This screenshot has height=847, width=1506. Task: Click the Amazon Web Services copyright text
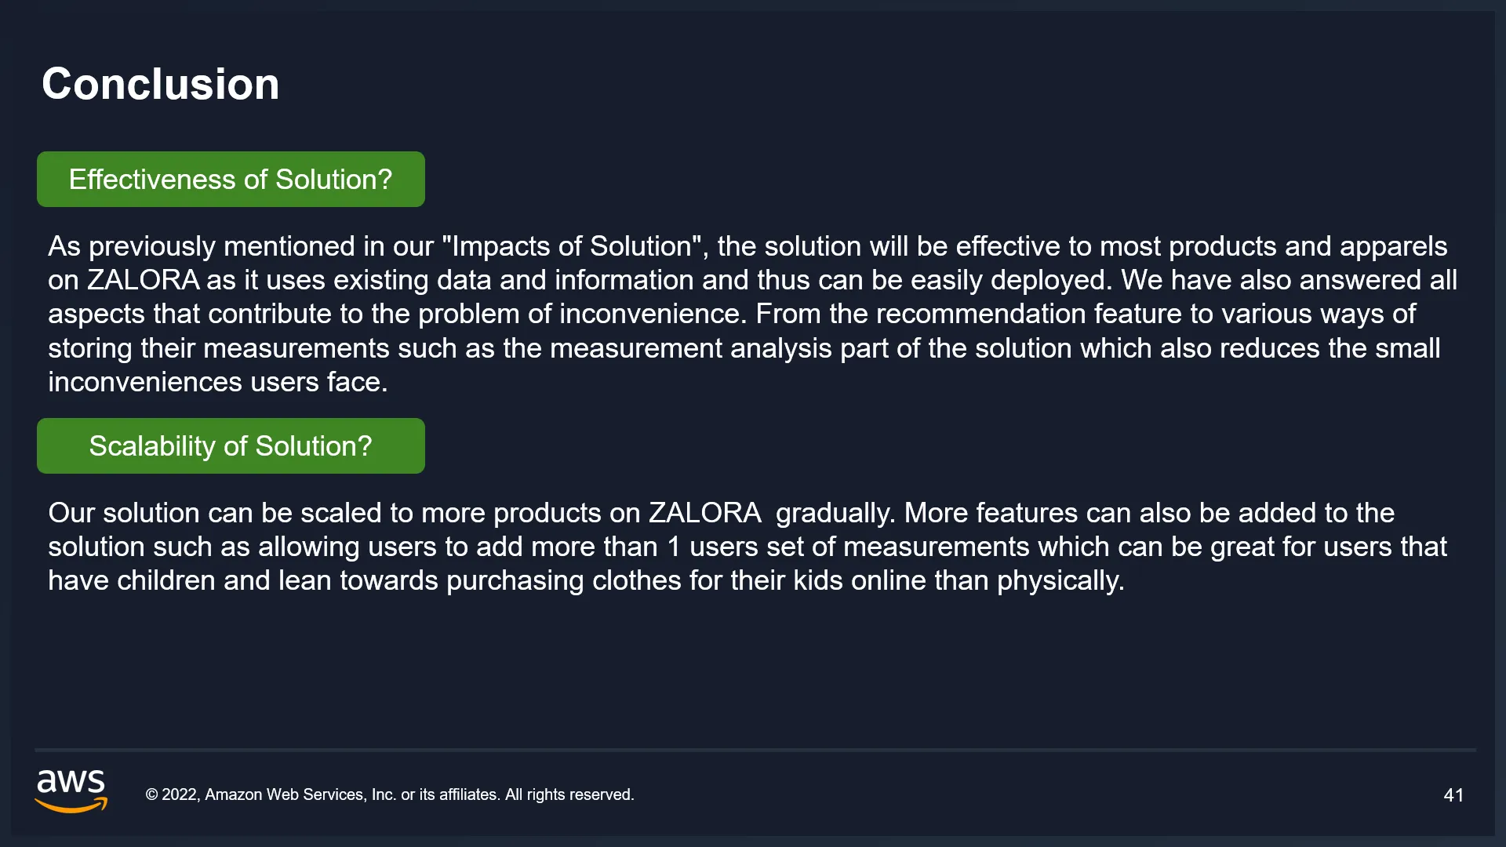pos(390,794)
